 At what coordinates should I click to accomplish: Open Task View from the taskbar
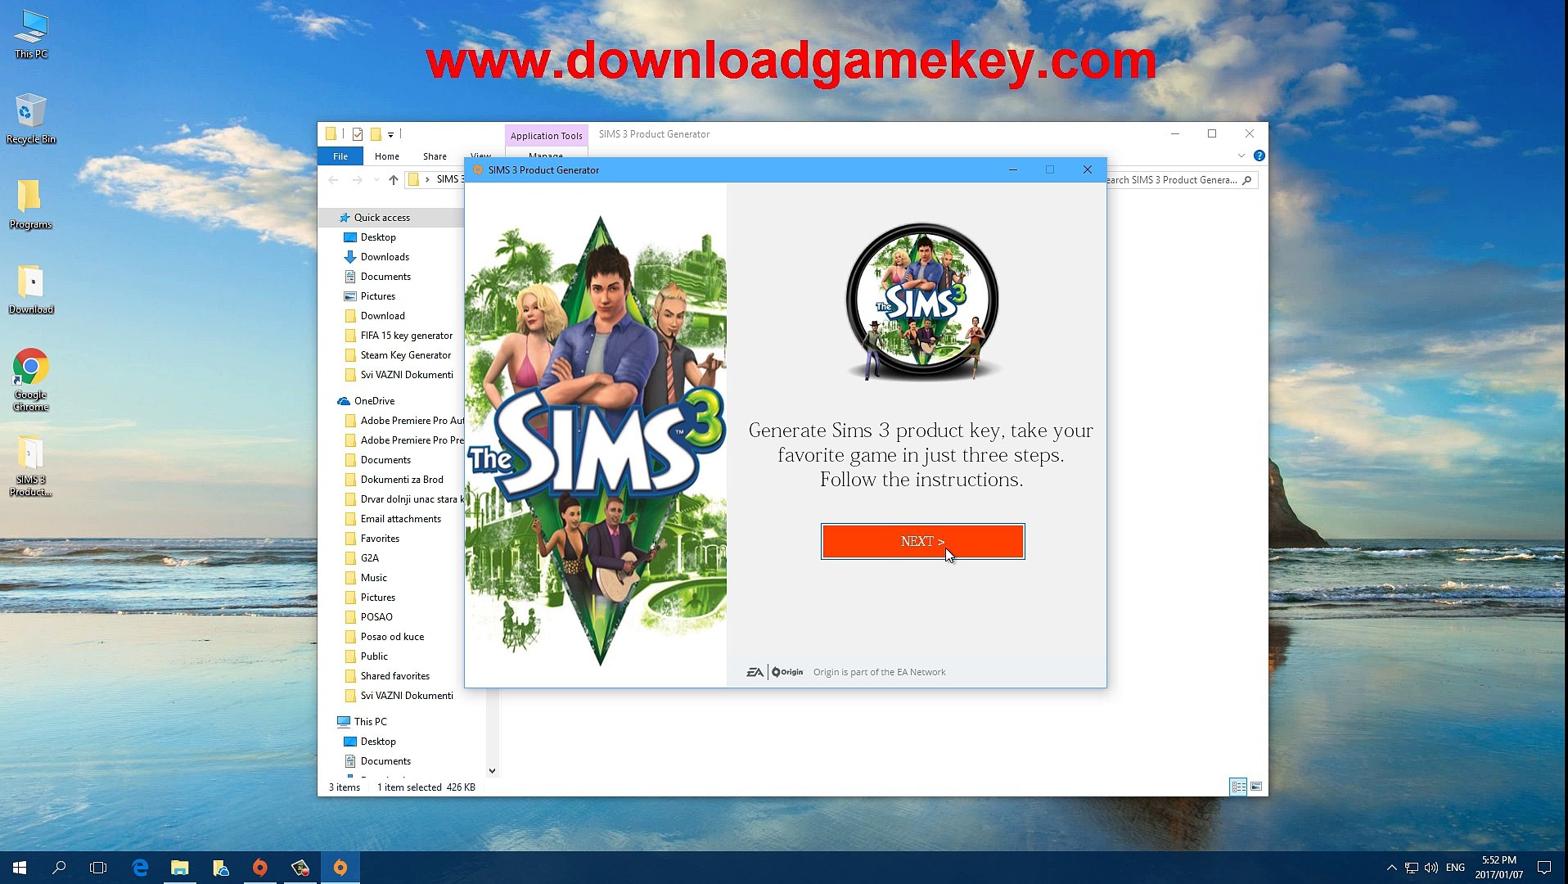tap(98, 868)
